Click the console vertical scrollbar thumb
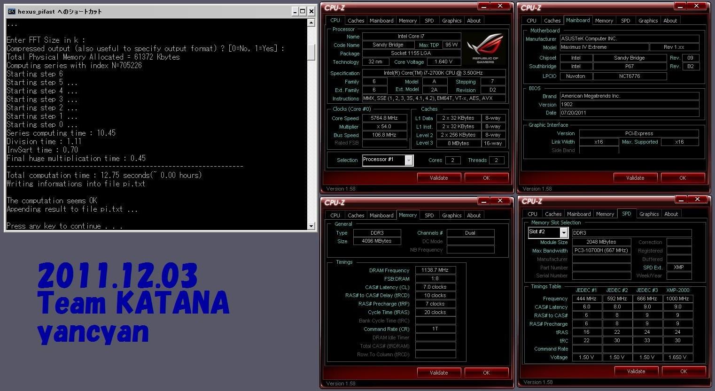Viewport: 715px width, 391px height. coord(311,52)
